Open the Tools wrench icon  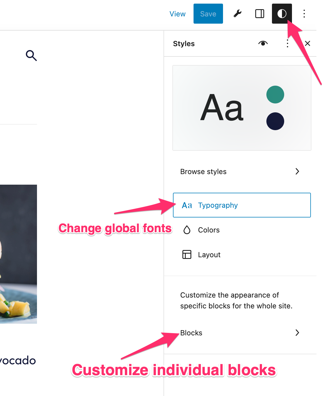(237, 14)
